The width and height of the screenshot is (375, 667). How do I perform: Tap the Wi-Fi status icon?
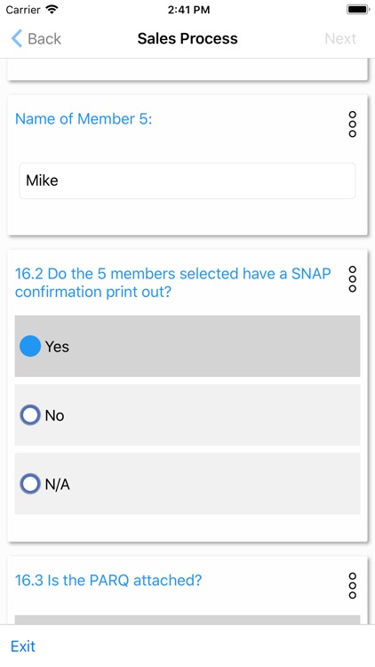pos(52,10)
